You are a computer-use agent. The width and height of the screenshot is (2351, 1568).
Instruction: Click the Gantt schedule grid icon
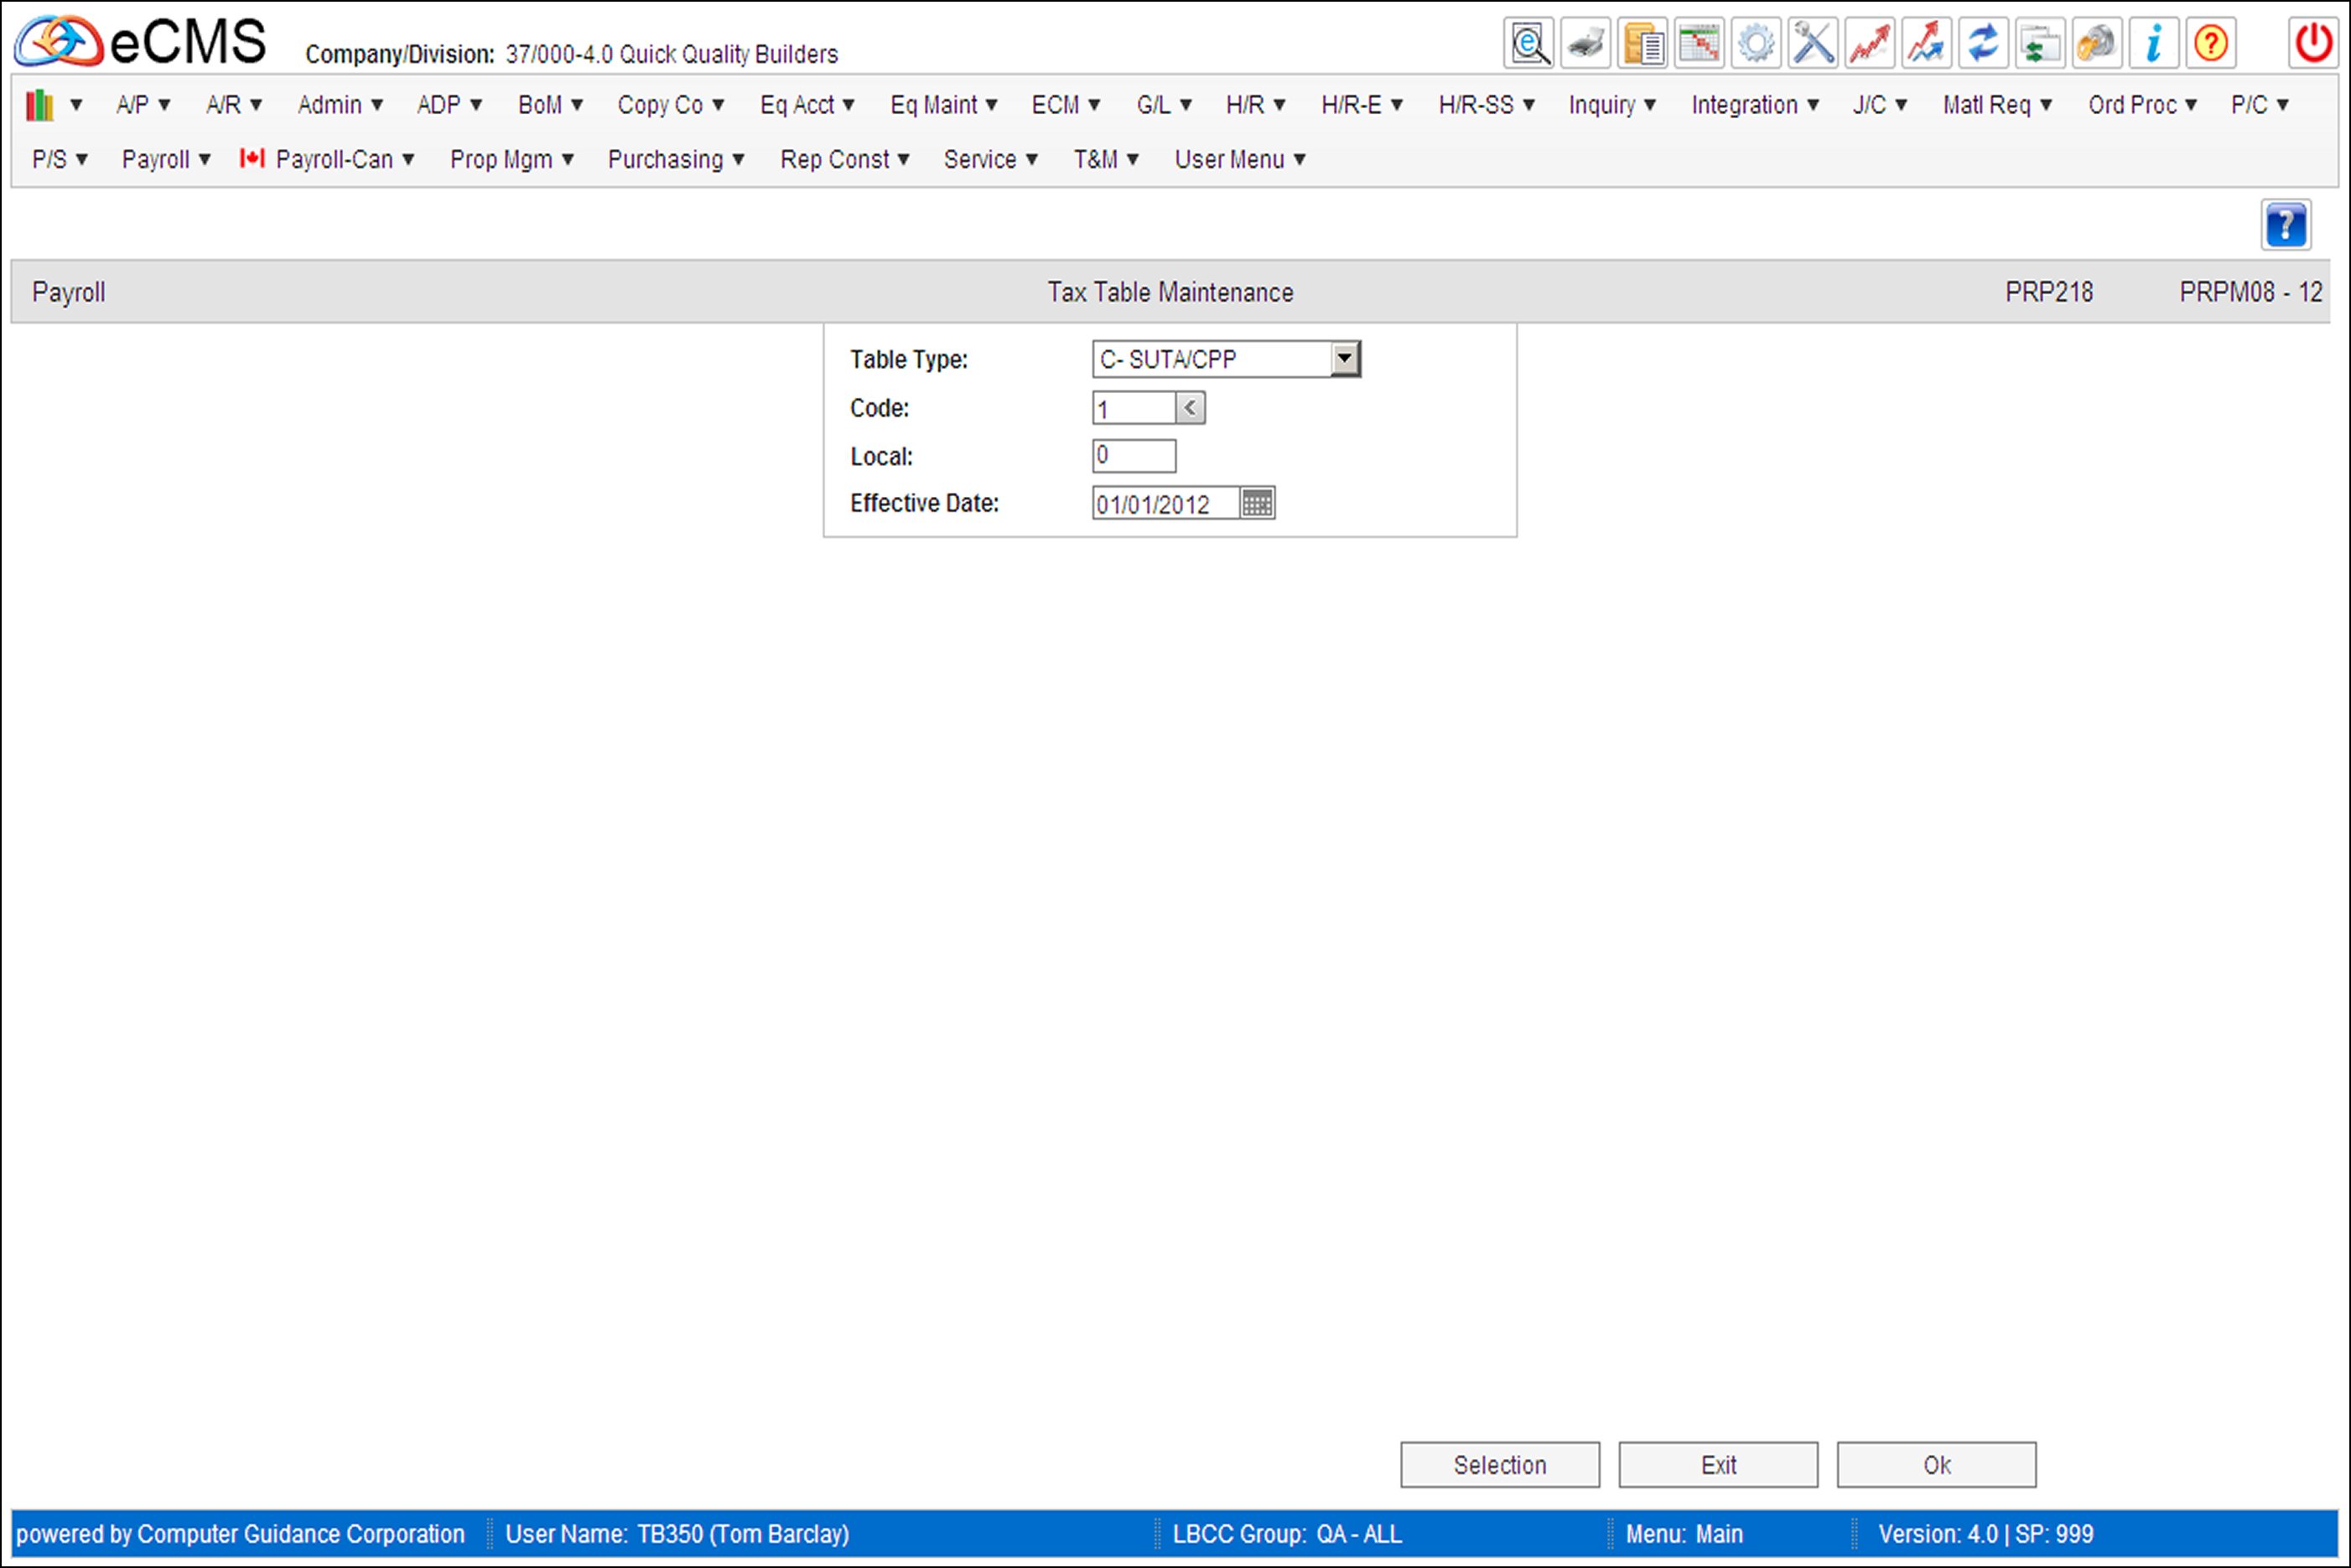click(x=1700, y=44)
